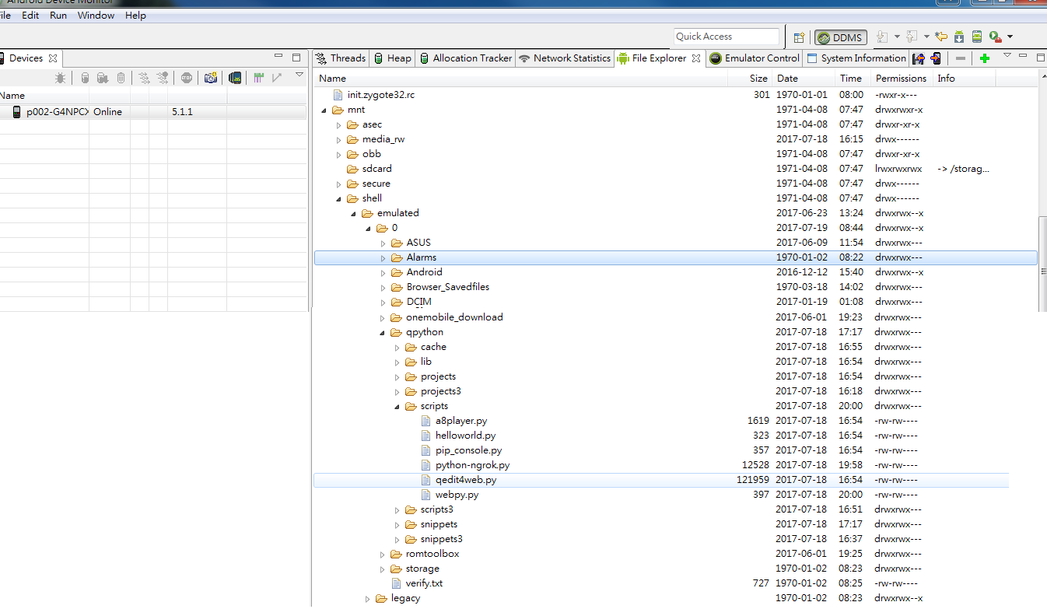Open the Network Statistics tab
Image resolution: width=1047 pixels, height=609 pixels.
[x=565, y=58]
